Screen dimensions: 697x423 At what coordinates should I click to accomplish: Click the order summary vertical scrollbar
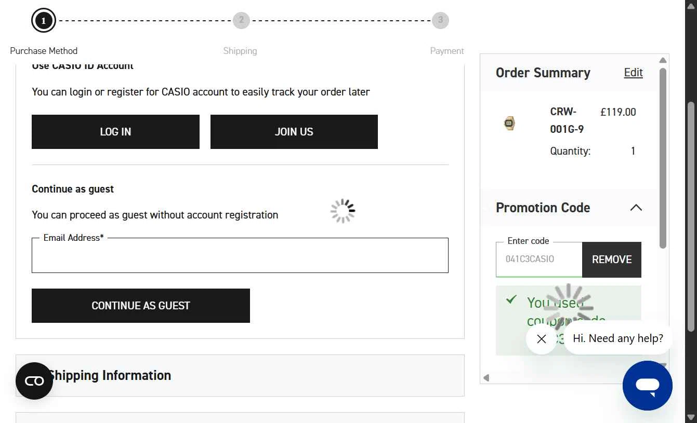tap(663, 158)
